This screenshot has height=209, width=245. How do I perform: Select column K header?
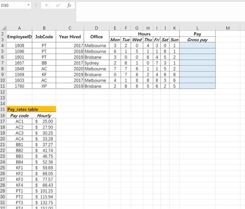point(174,28)
